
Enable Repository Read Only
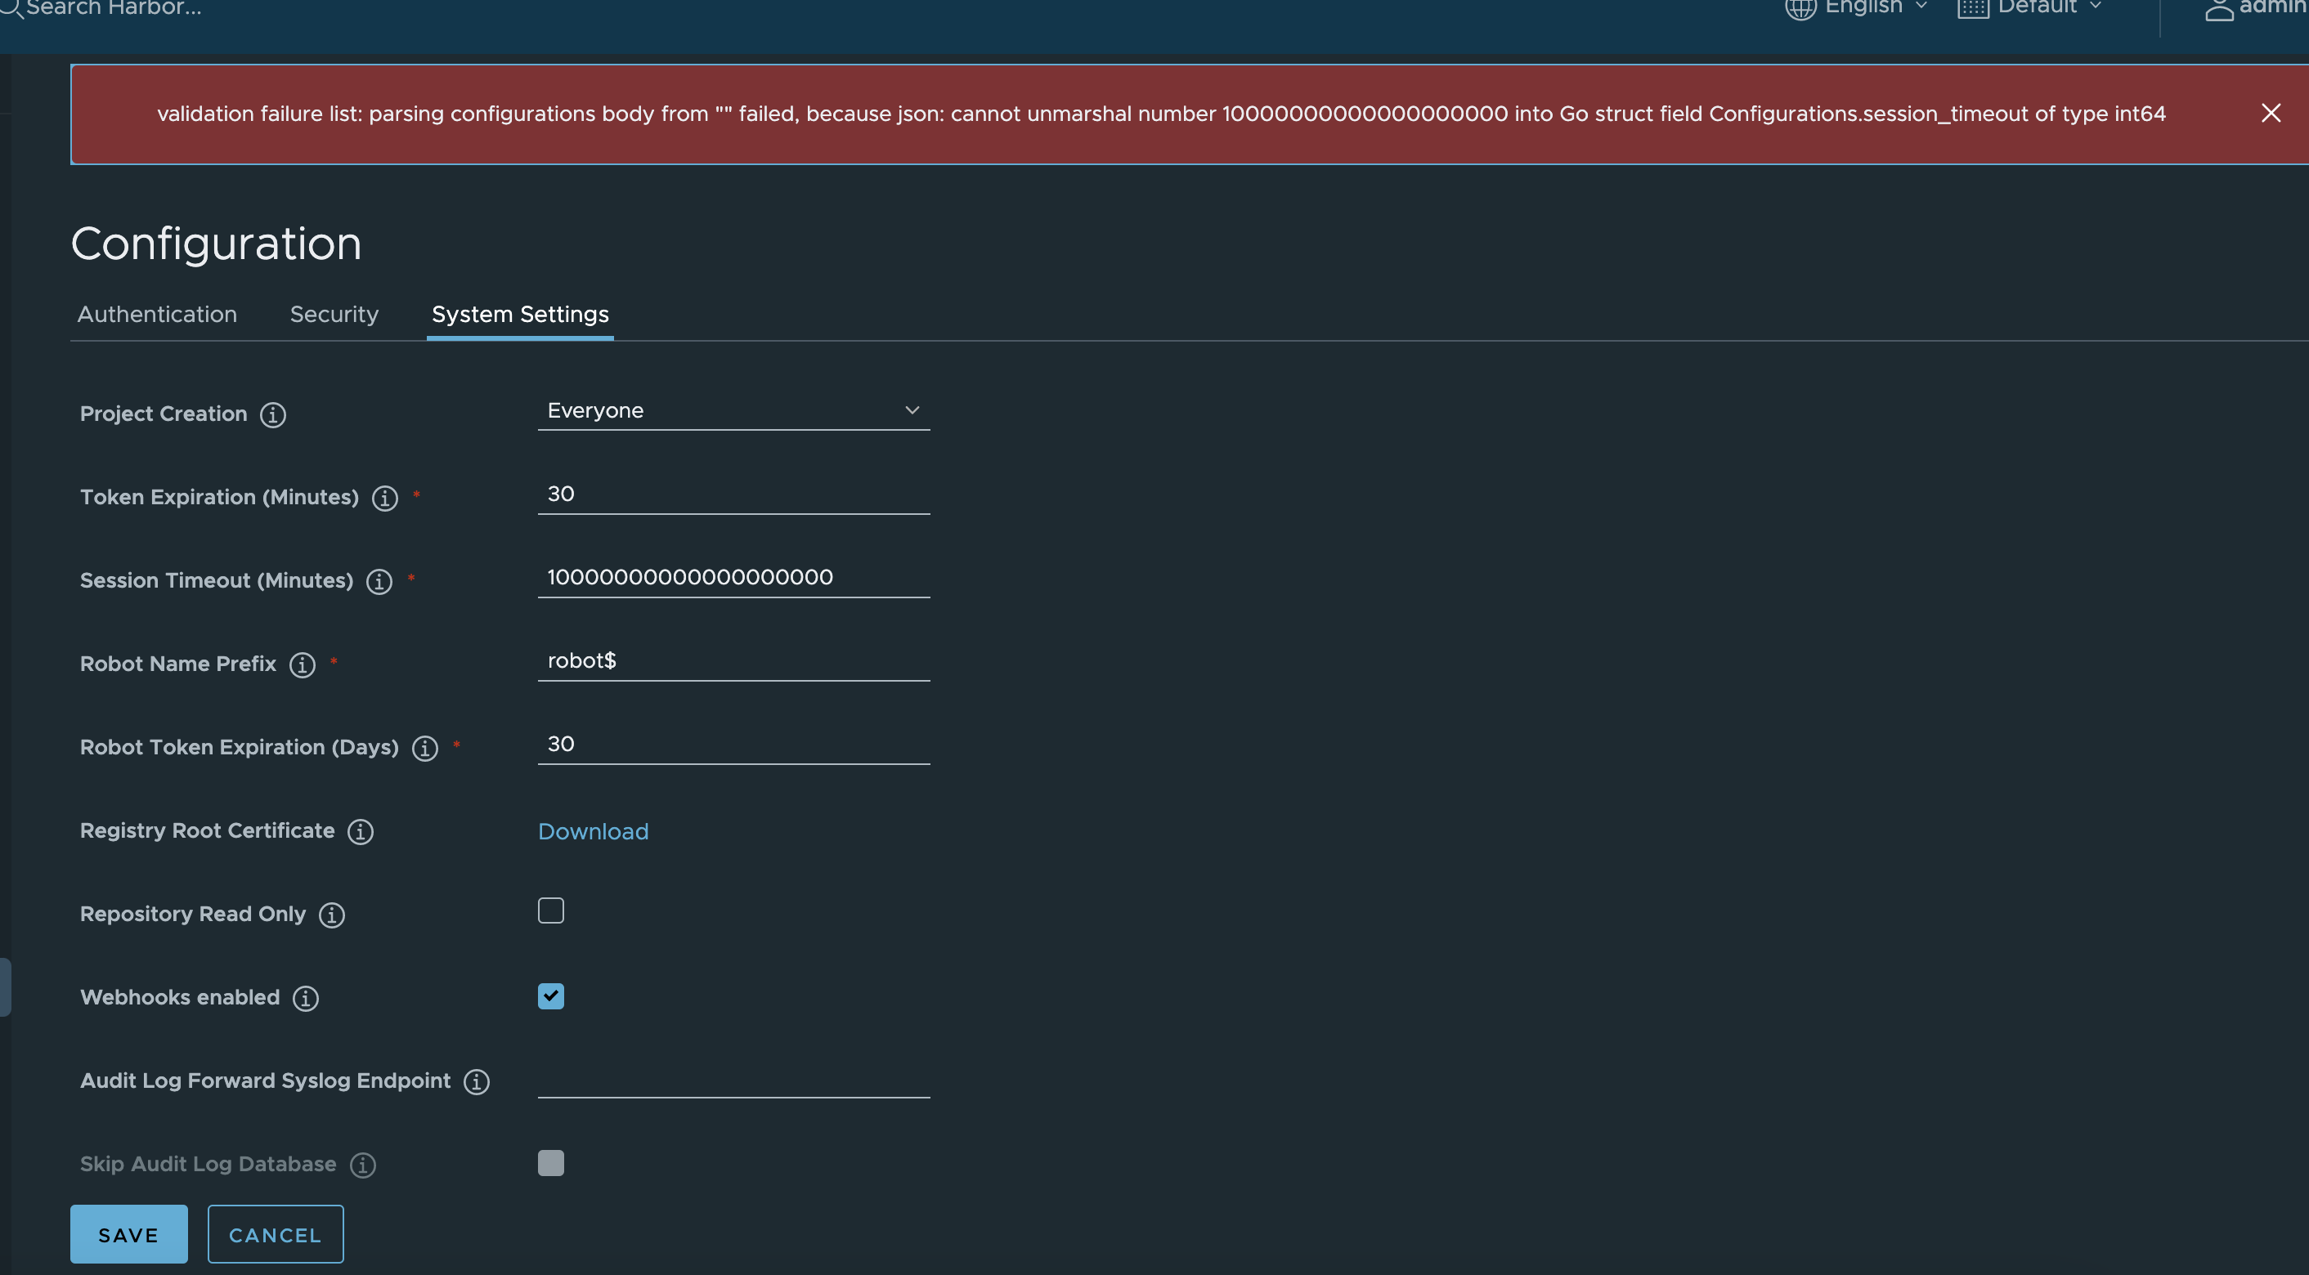(550, 910)
